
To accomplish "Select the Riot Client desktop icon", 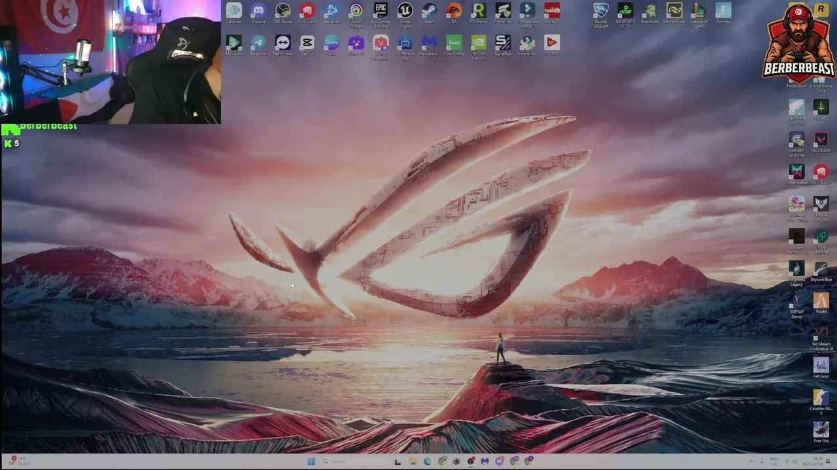I will [307, 13].
